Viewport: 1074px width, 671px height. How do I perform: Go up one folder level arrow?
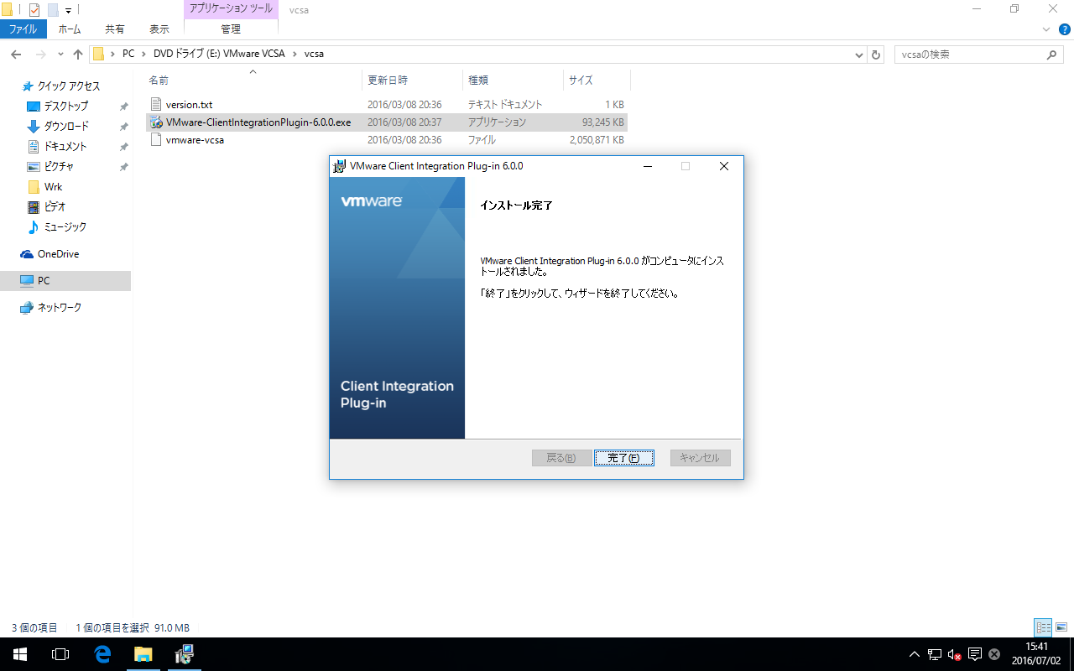(78, 55)
